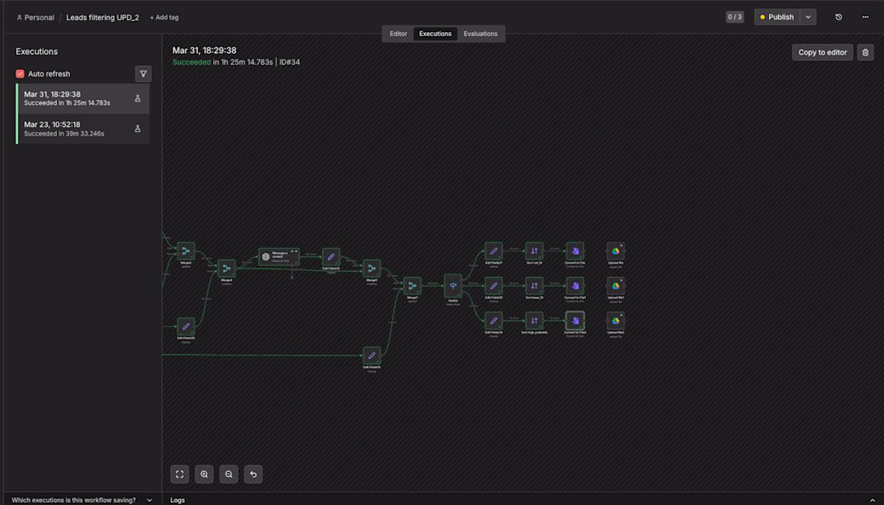Screen dimensions: 884x505
Task: Click the test flask icon on Mar 23 execution
Action: [137, 129]
